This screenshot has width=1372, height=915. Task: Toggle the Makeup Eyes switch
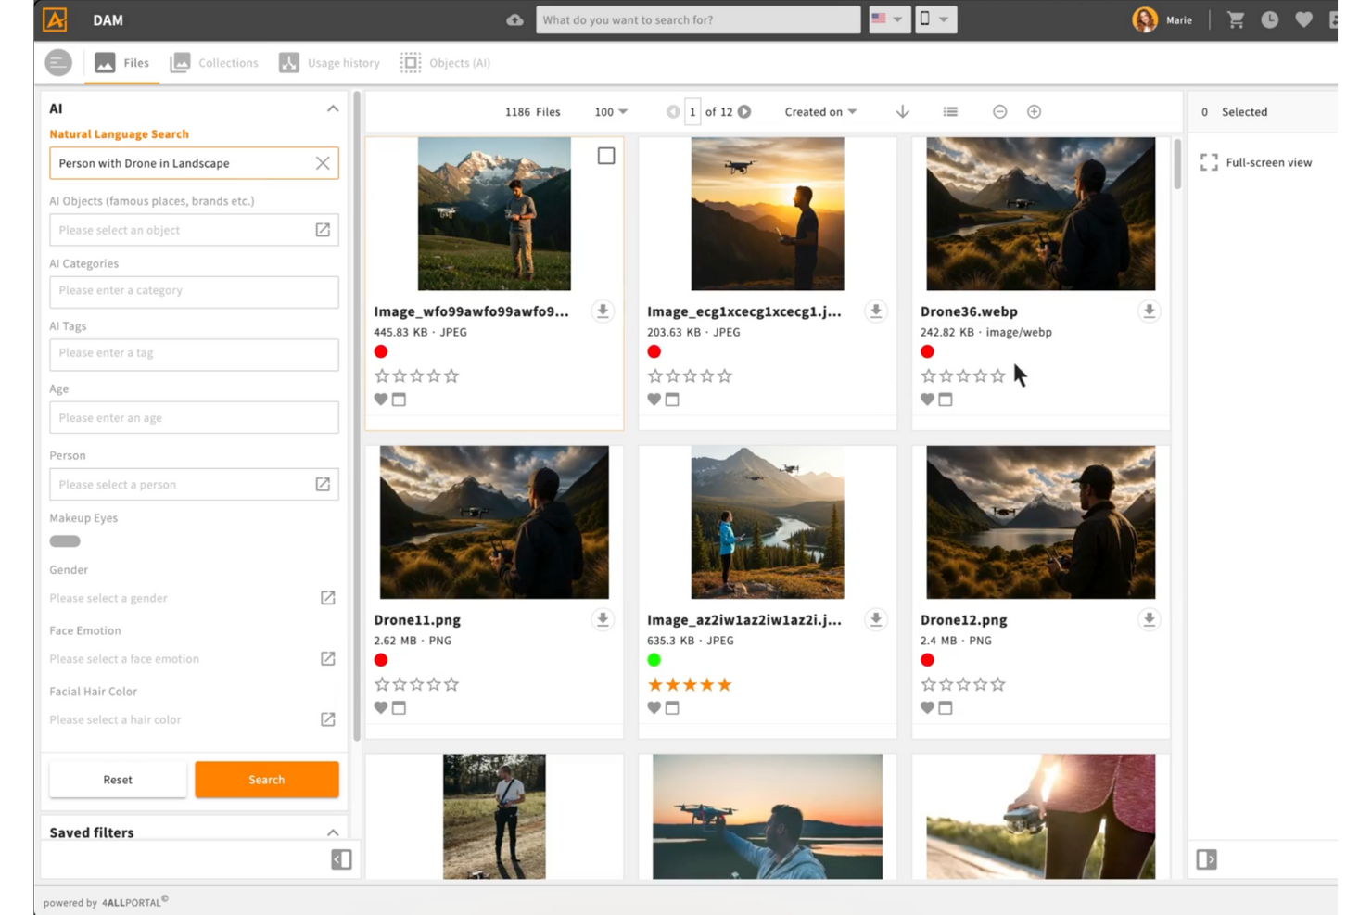(65, 541)
